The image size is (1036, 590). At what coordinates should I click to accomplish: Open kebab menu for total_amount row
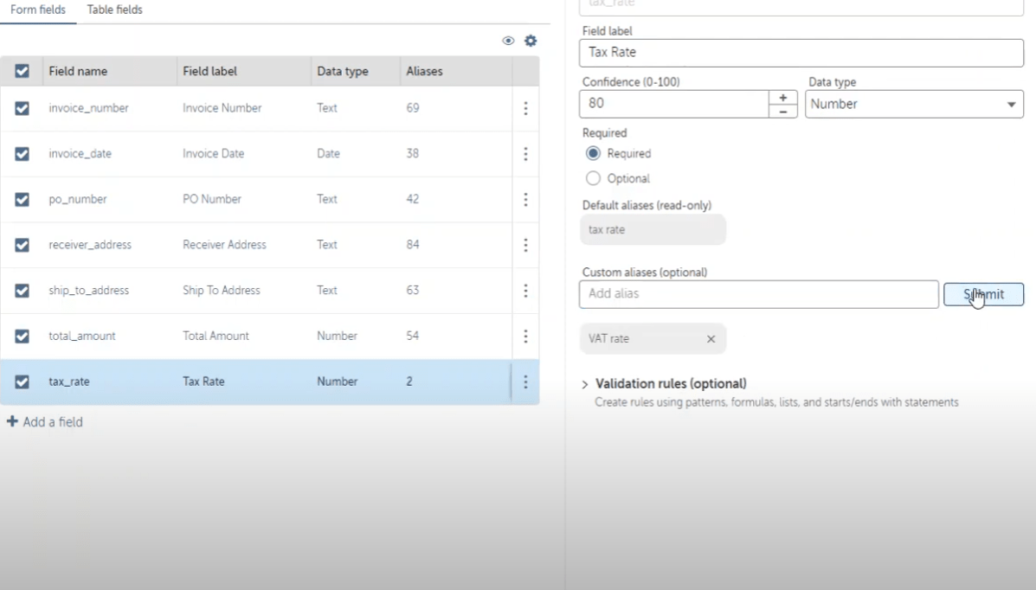[525, 336]
